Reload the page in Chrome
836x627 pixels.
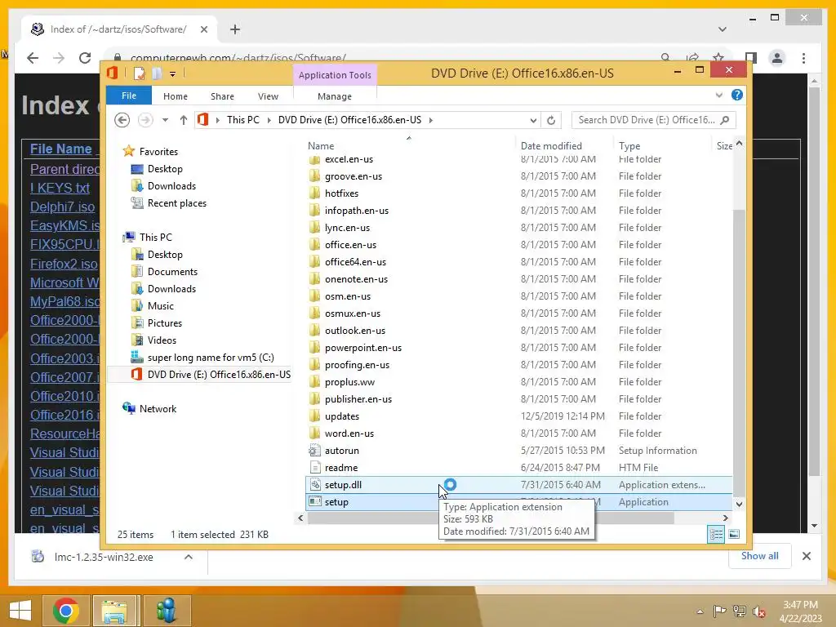coord(85,58)
